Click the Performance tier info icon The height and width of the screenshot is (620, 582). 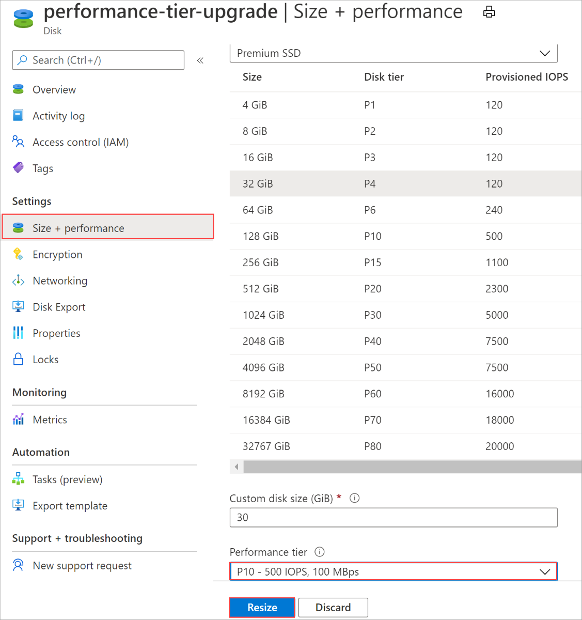point(320,552)
